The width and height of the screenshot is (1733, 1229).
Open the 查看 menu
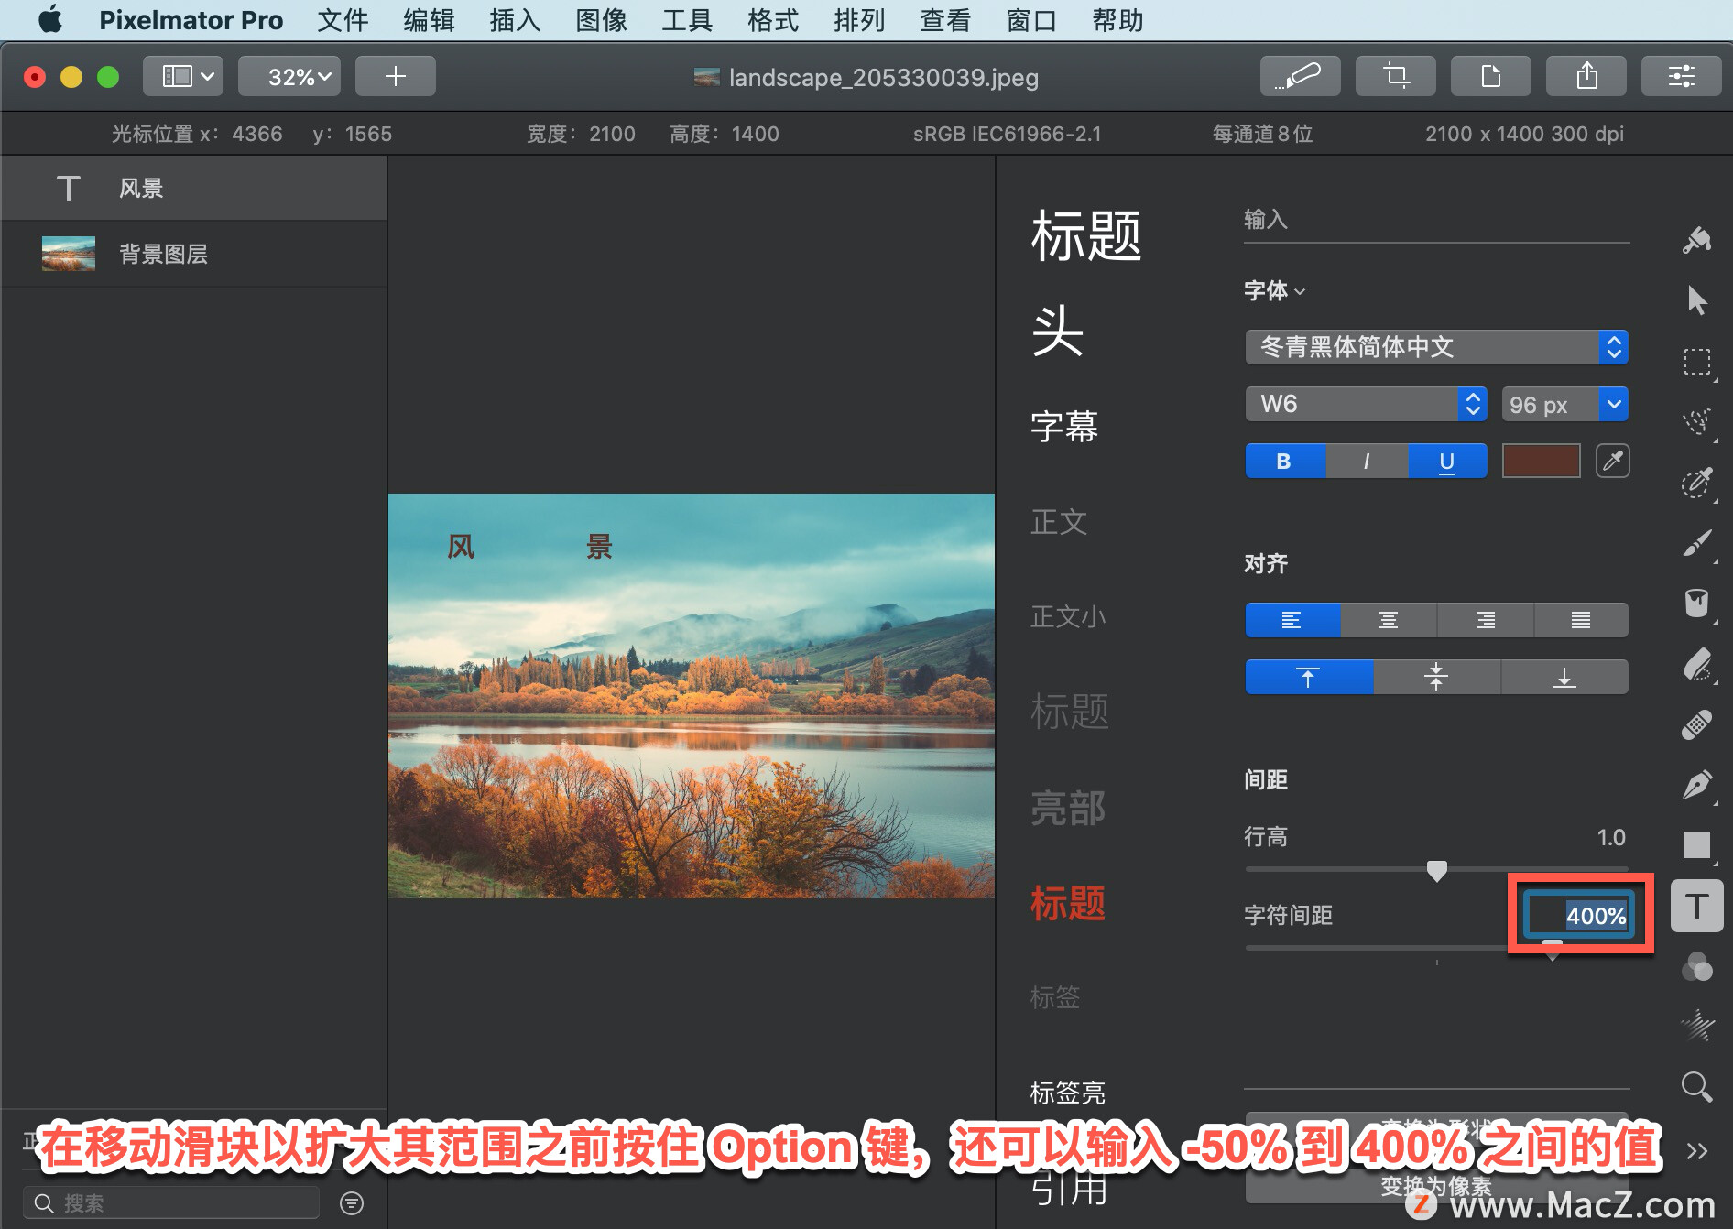pyautogui.click(x=945, y=20)
